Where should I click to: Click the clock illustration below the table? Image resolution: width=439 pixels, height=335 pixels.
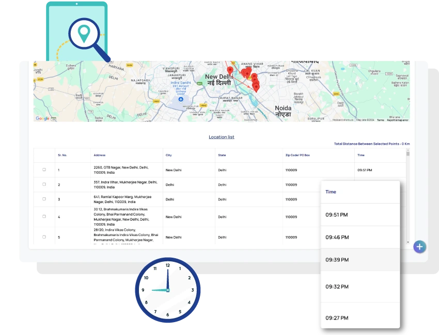(x=167, y=289)
